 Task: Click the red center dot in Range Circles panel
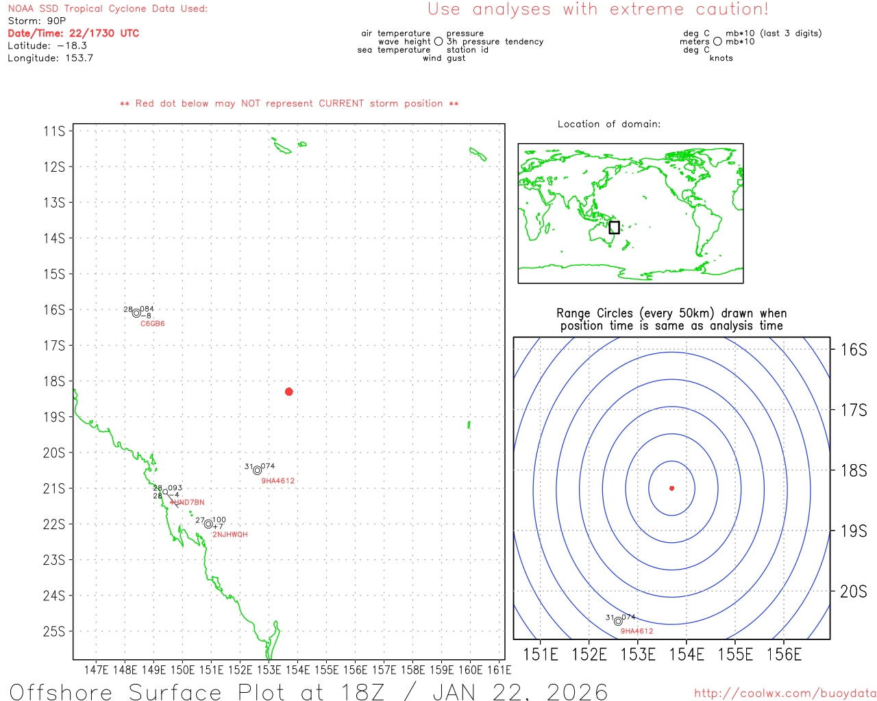671,488
